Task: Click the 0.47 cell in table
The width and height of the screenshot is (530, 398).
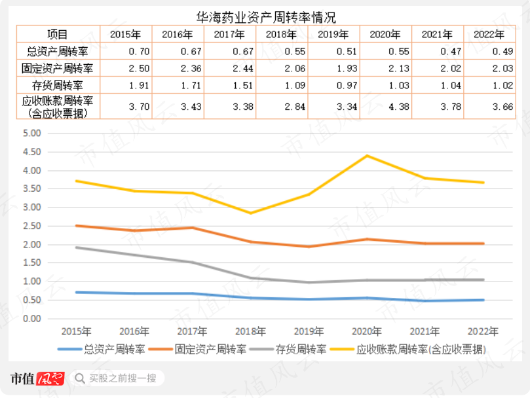Action: [438, 51]
